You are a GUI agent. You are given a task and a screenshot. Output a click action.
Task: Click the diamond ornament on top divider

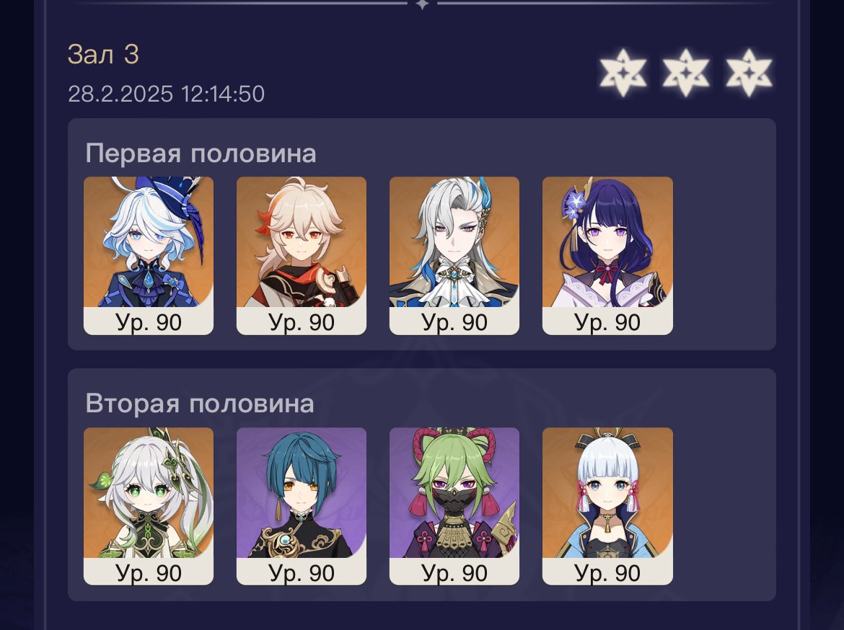pos(423,4)
